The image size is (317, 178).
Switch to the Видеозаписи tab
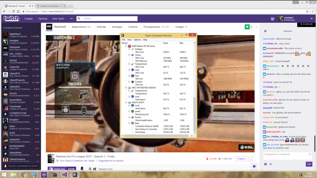[x=81, y=27]
